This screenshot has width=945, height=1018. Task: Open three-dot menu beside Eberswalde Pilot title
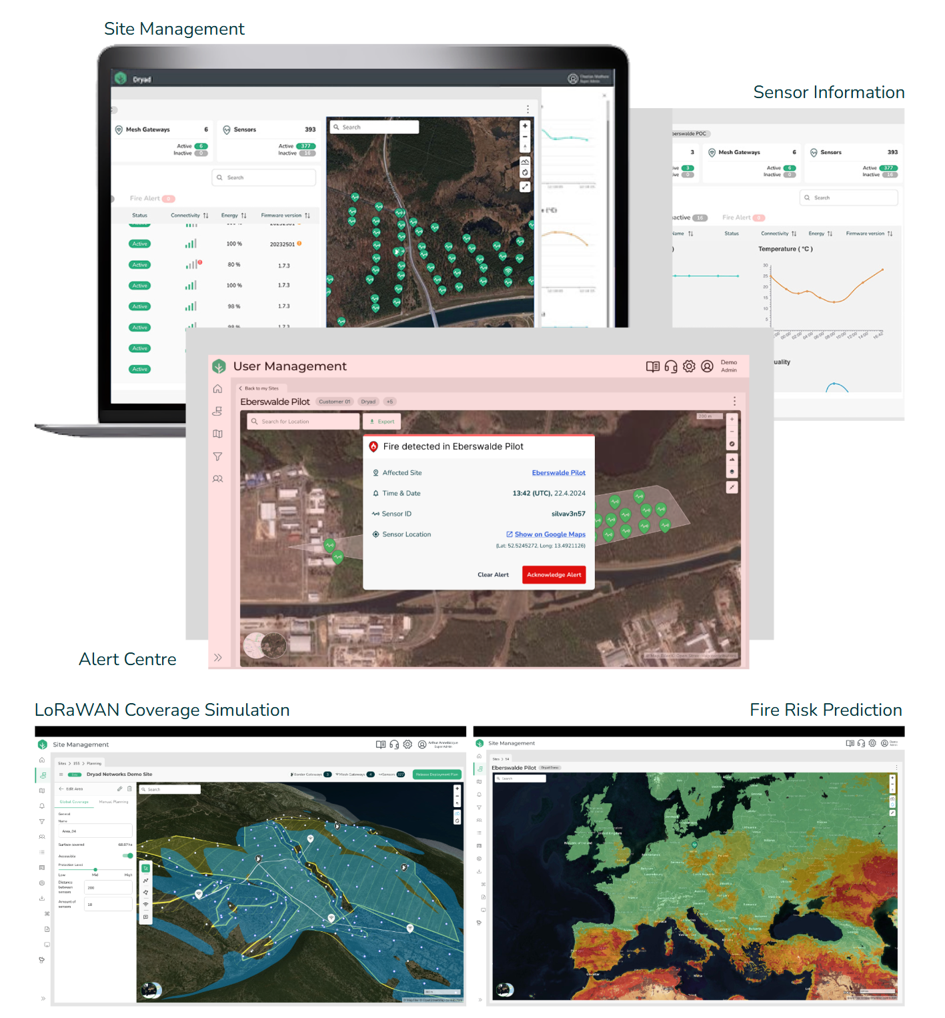click(x=734, y=401)
